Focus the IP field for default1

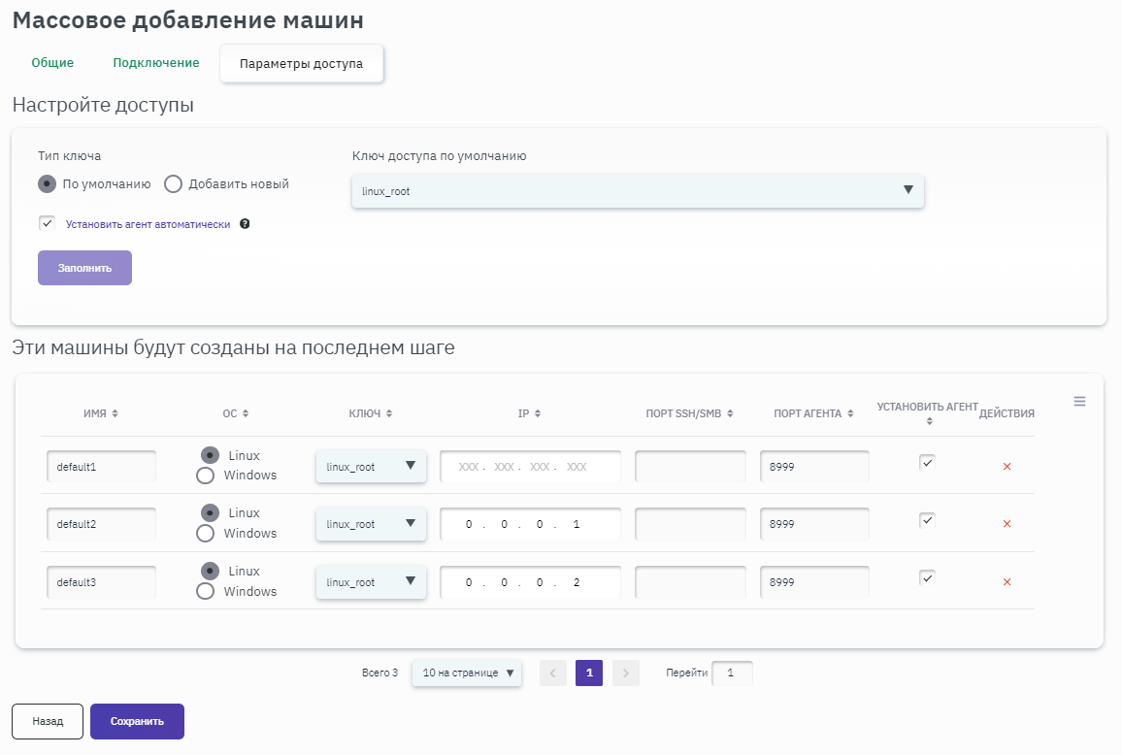pyautogui.click(x=530, y=467)
